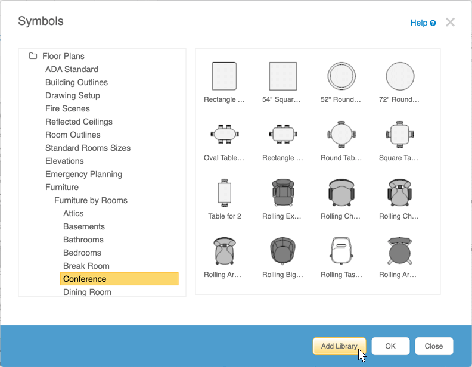Select the Square Table with chairs symbol
Image resolution: width=472 pixels, height=367 pixels.
(400, 134)
